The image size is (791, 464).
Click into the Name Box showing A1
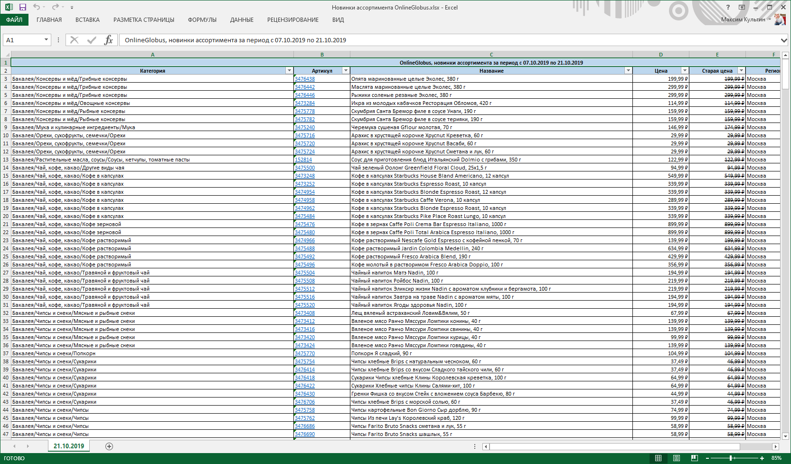[x=22, y=40]
